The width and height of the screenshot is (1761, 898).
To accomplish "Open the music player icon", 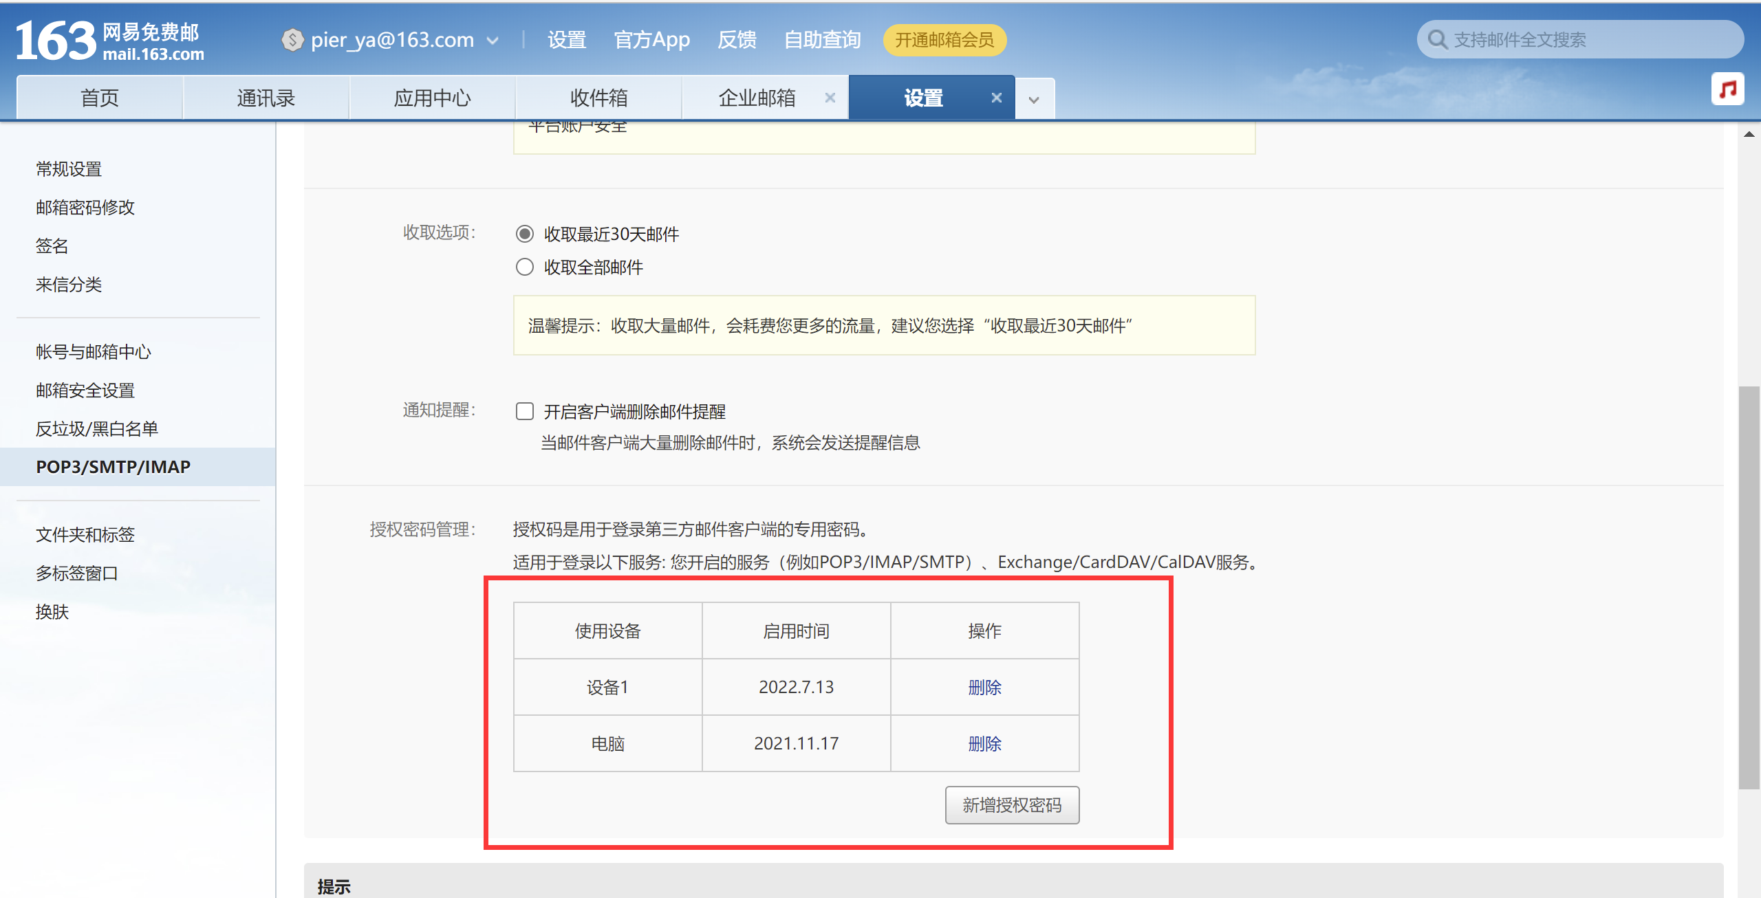I will tap(1727, 89).
